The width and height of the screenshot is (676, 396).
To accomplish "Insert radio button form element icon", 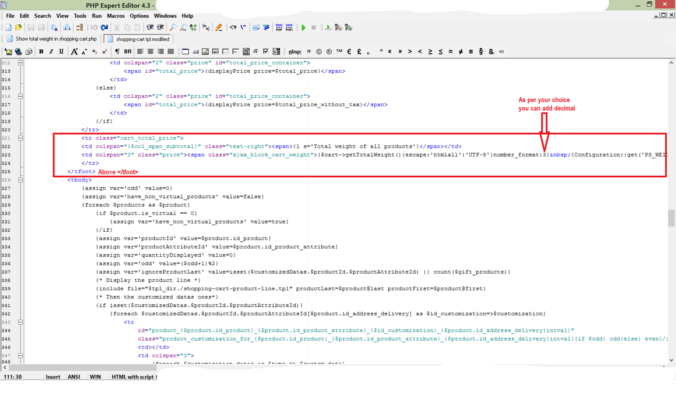I will (x=256, y=51).
